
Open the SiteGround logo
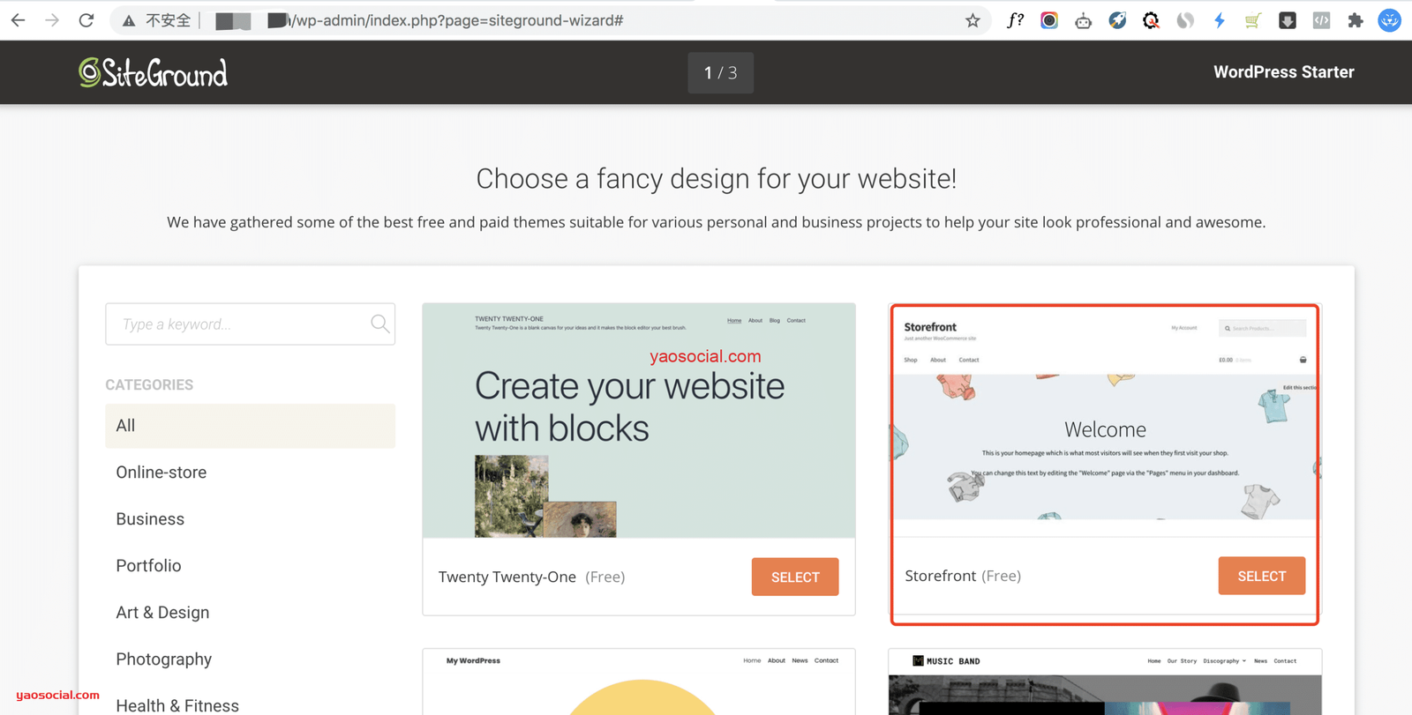[x=153, y=72]
